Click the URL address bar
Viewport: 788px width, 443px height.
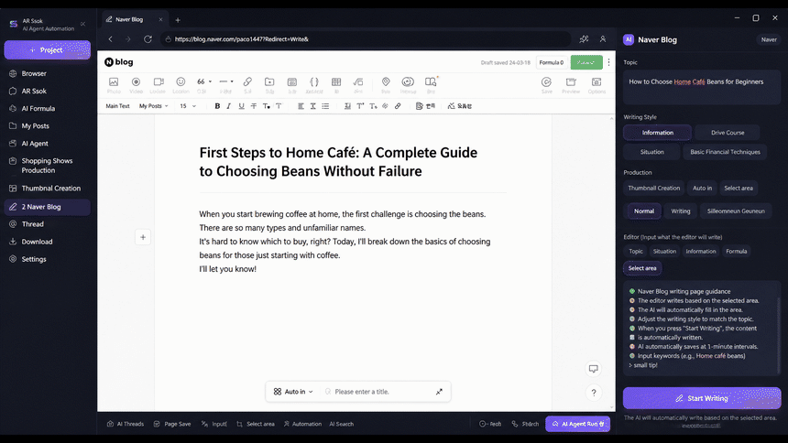point(366,39)
